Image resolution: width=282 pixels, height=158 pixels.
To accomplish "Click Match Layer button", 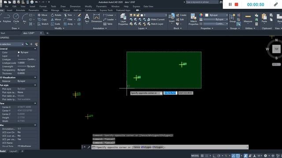I will (156, 24).
